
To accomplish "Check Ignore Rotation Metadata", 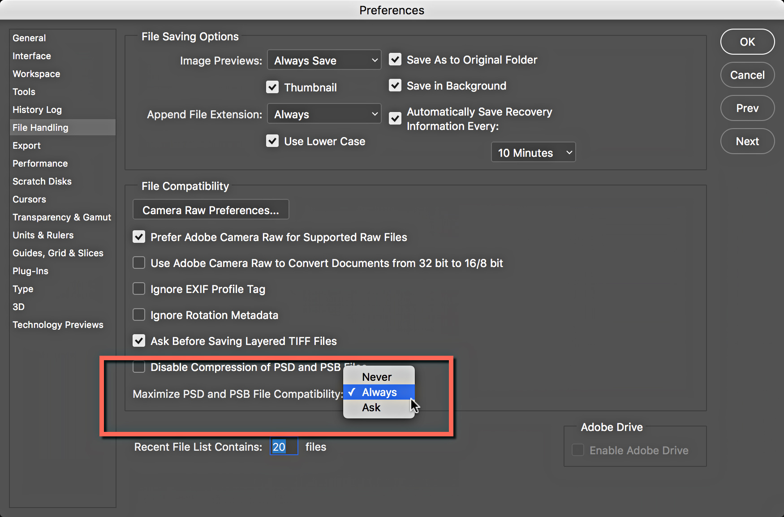I will (139, 315).
